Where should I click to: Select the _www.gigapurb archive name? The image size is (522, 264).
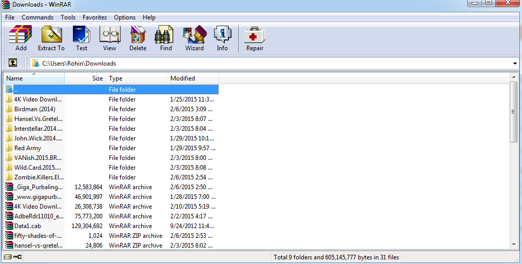point(38,197)
